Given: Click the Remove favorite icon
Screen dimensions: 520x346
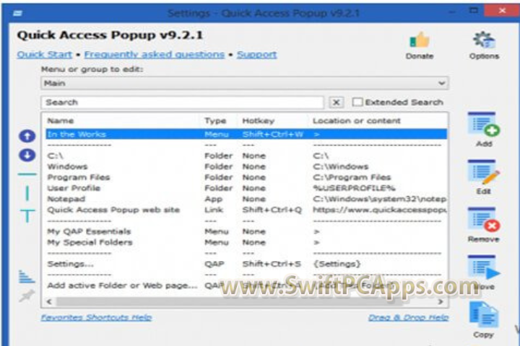Looking at the screenshot, I should coord(484,220).
